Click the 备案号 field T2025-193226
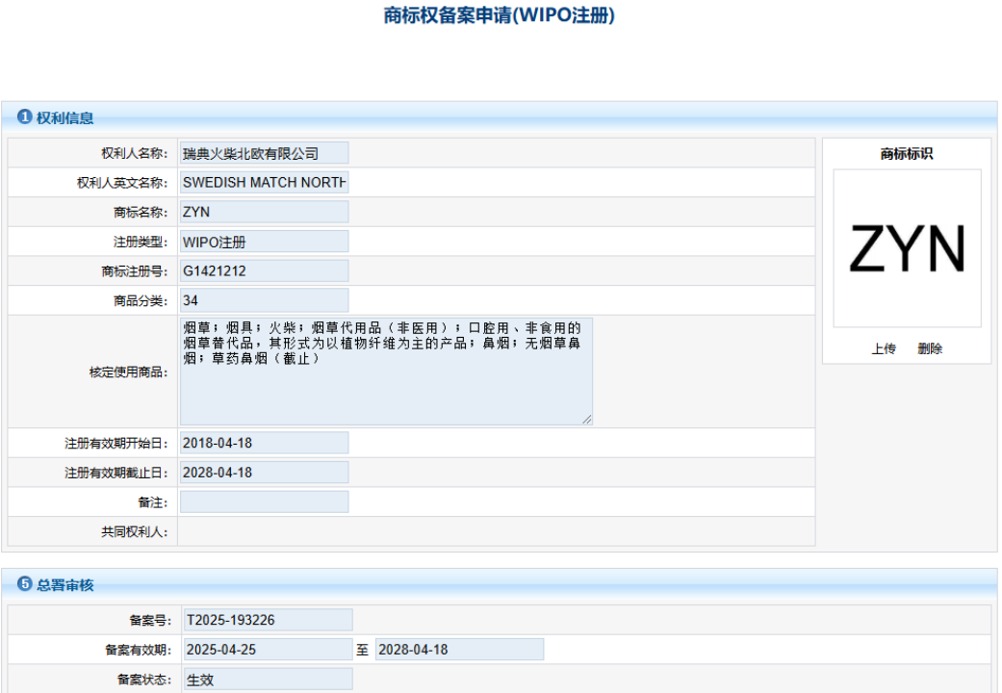The width and height of the screenshot is (1002, 693). (x=268, y=620)
